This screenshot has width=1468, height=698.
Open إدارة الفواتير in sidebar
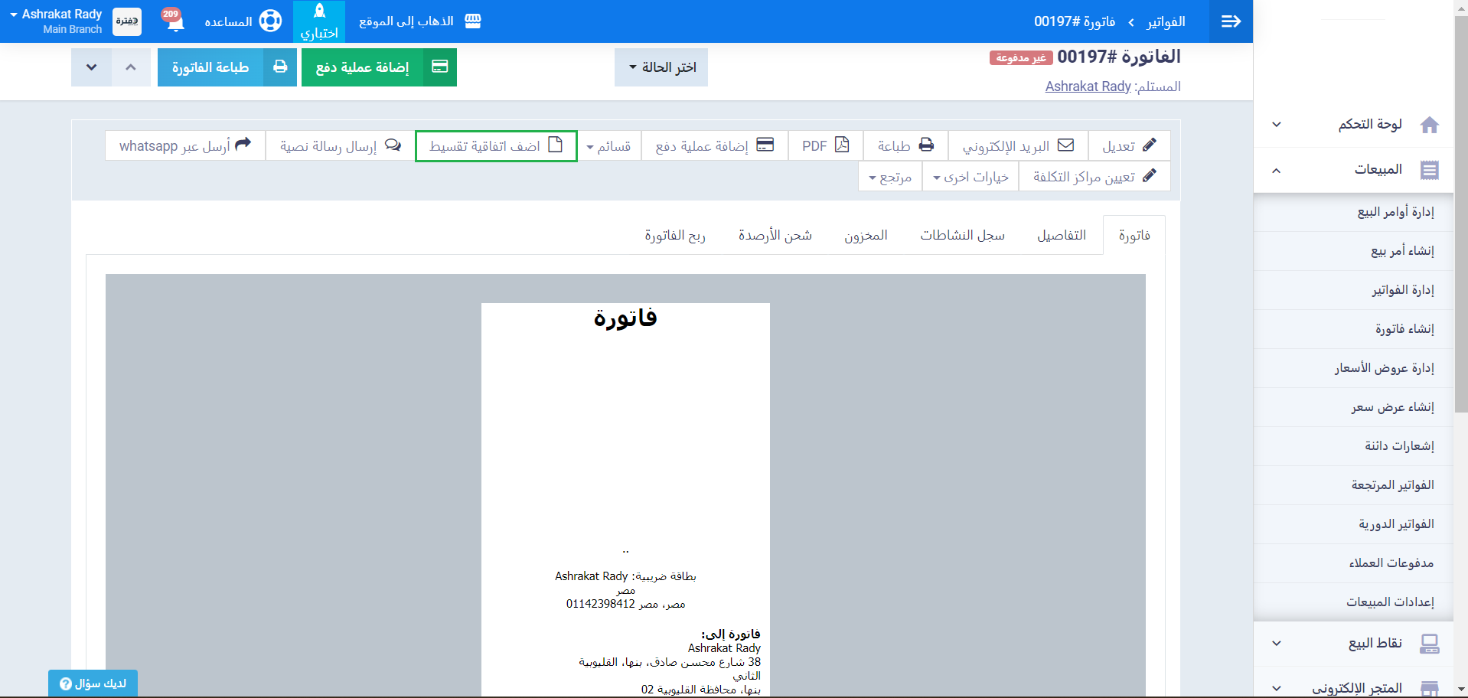[1402, 290]
